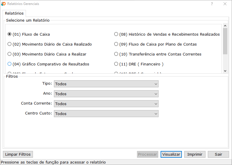
Task: Click the help question mark button
Action: (x=212, y=4)
